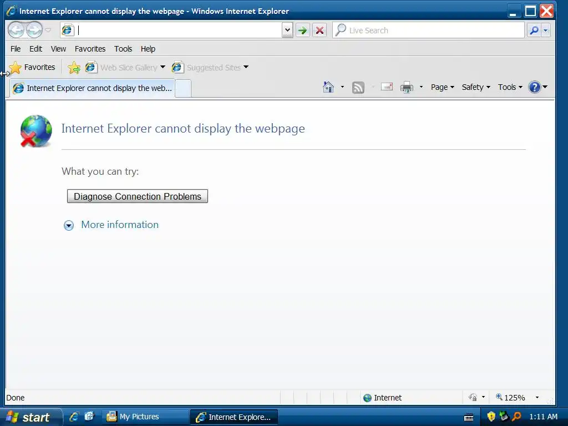
Task: Click the on-screen keyboard tray icon
Action: click(469, 417)
